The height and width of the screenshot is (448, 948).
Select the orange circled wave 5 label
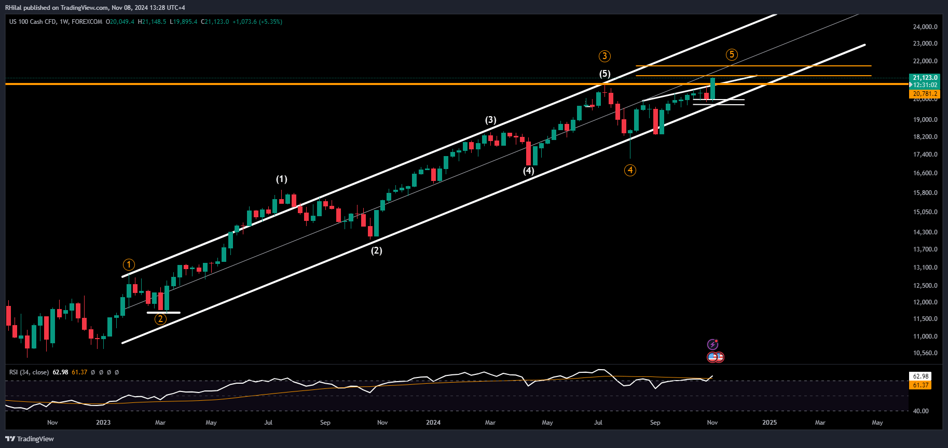tap(732, 54)
